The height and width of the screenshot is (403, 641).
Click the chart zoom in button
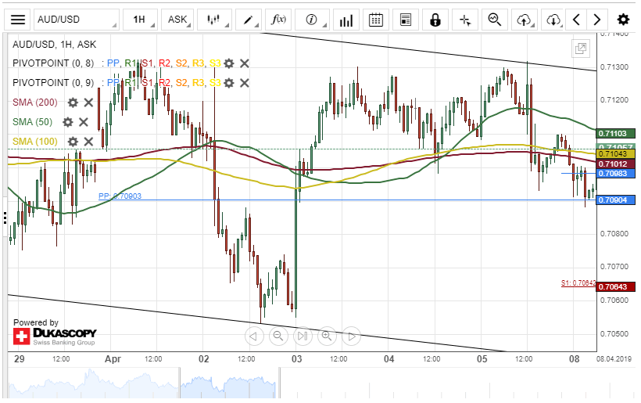click(327, 336)
